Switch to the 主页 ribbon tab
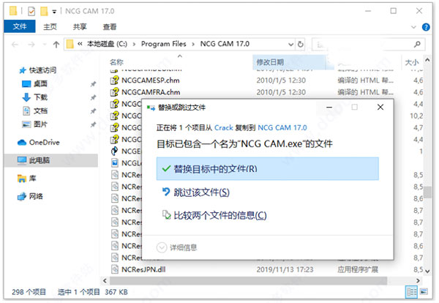 [50, 27]
